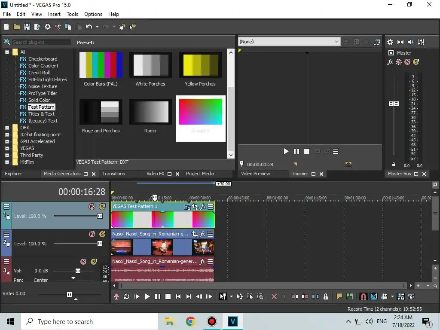Viewport: 440px width, 330px height.
Task: Copy selection with the toolbar copy icon
Action: (x=68, y=27)
